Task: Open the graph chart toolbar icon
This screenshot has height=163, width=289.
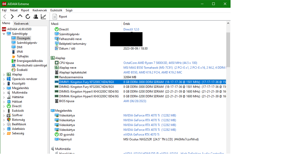Action: pos(43,17)
